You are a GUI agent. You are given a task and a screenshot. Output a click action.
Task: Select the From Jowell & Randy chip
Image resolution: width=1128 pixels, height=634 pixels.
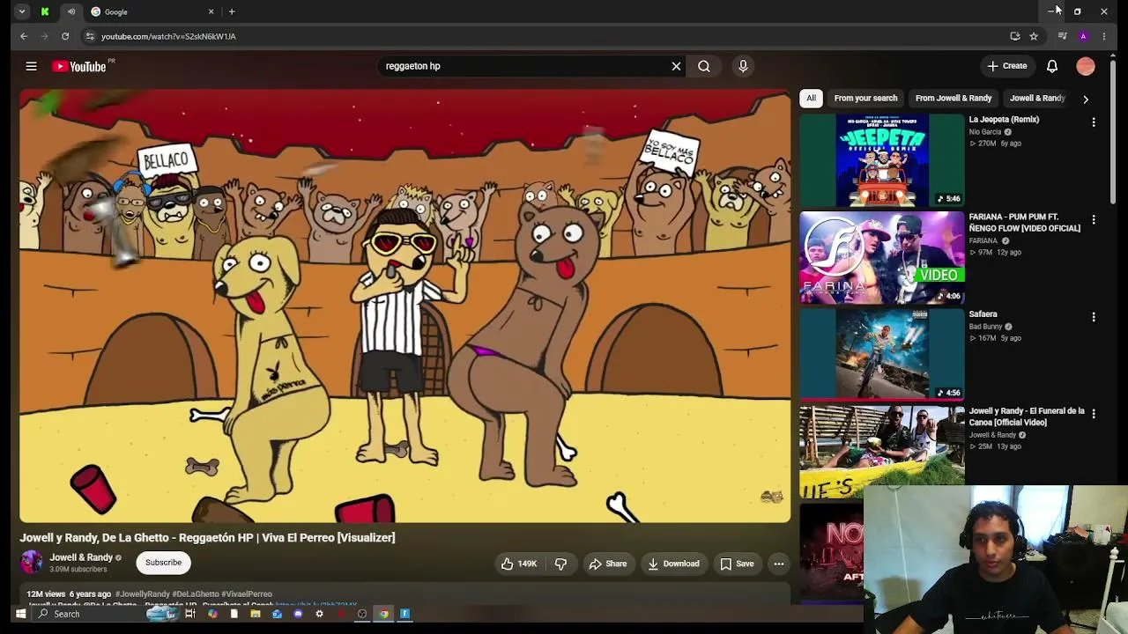tap(954, 99)
